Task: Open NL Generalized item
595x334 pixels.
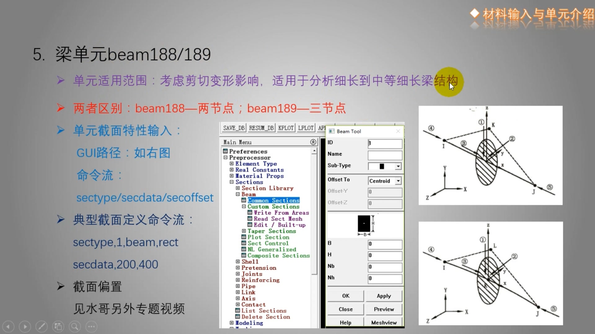Action: tap(272, 250)
